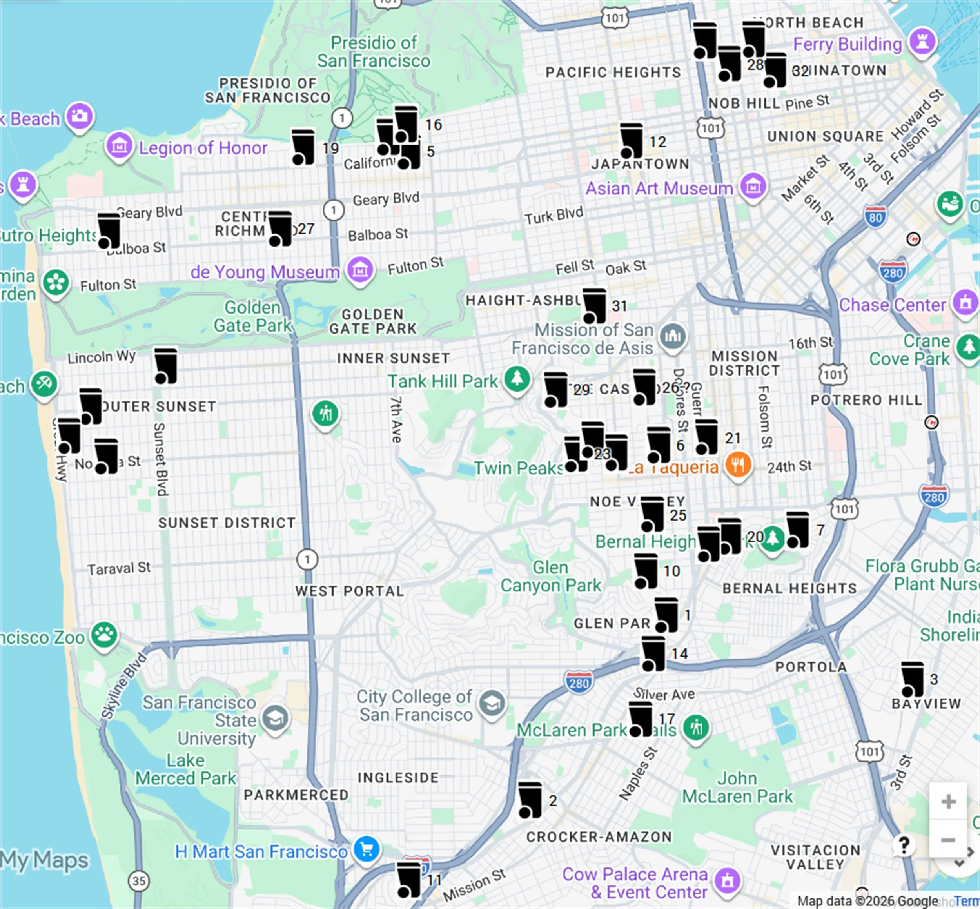Zoom out with the minus button
Image resolution: width=980 pixels, height=909 pixels.
[x=947, y=840]
